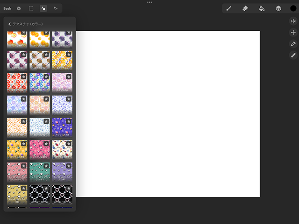Open the materials shapes tool panel
The image size is (299, 224).
43,8
